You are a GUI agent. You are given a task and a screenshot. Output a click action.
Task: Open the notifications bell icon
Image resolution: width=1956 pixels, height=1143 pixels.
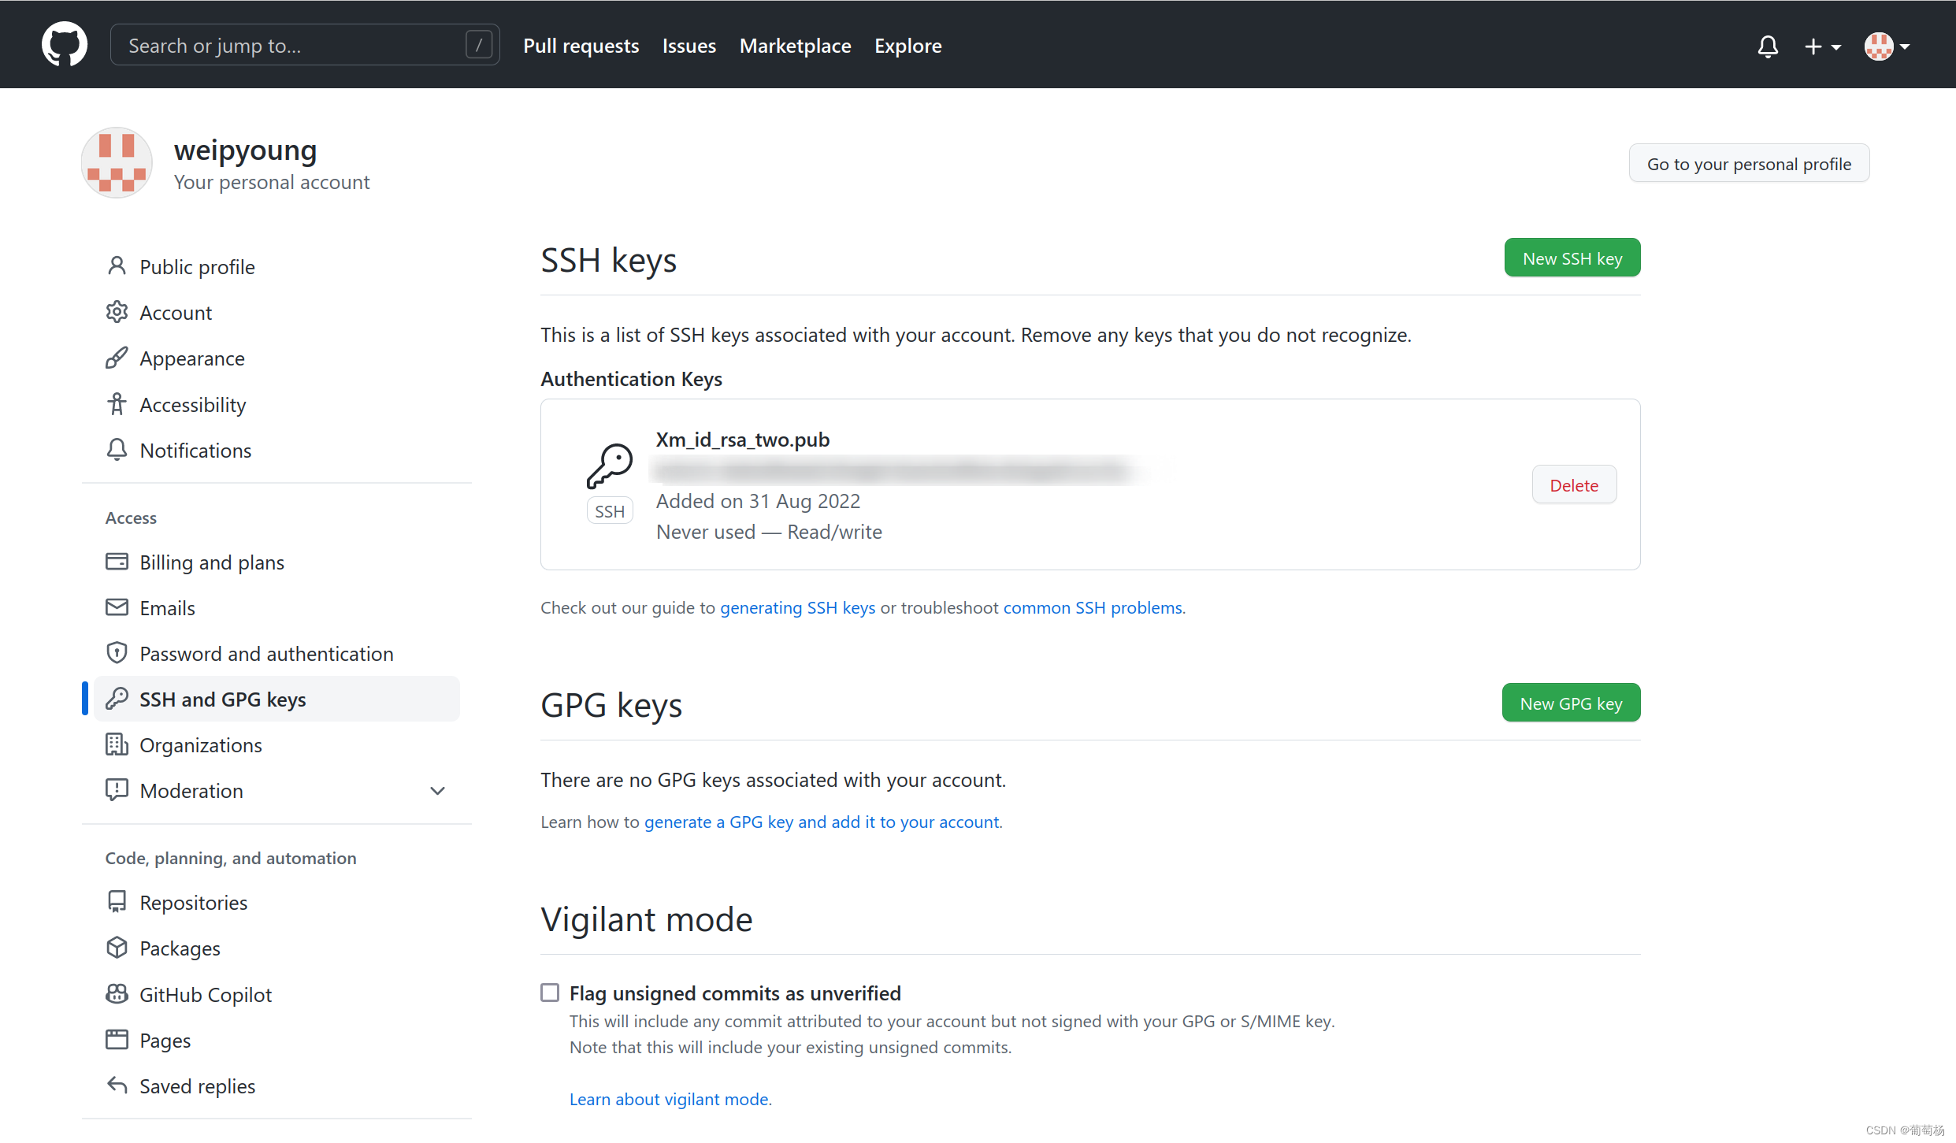tap(1768, 46)
